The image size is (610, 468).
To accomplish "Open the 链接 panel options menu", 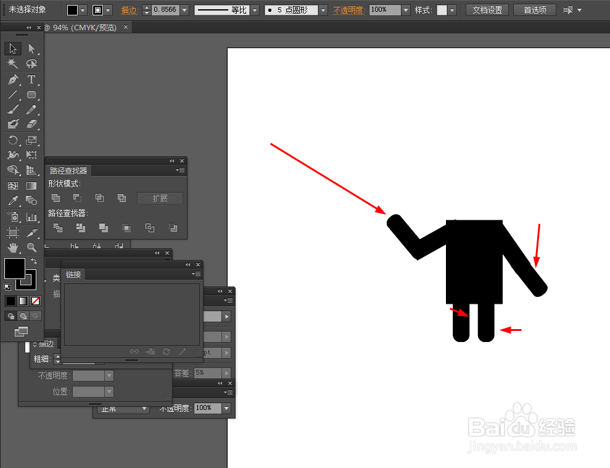I will [196, 274].
